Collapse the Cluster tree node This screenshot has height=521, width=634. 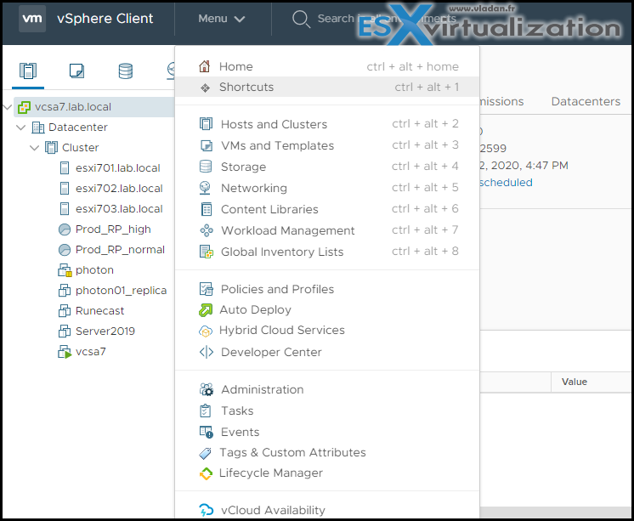coord(35,148)
